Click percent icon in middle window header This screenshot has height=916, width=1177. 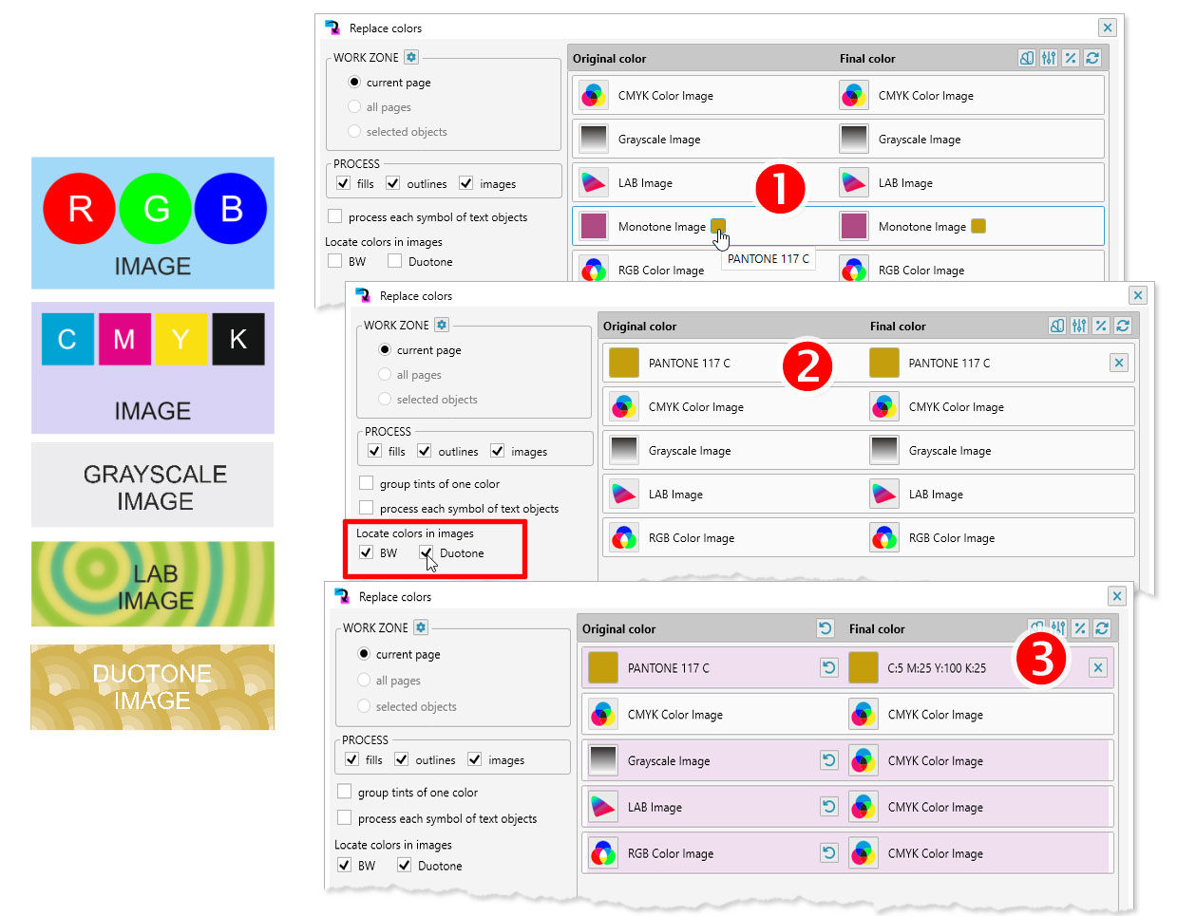coord(1101,326)
